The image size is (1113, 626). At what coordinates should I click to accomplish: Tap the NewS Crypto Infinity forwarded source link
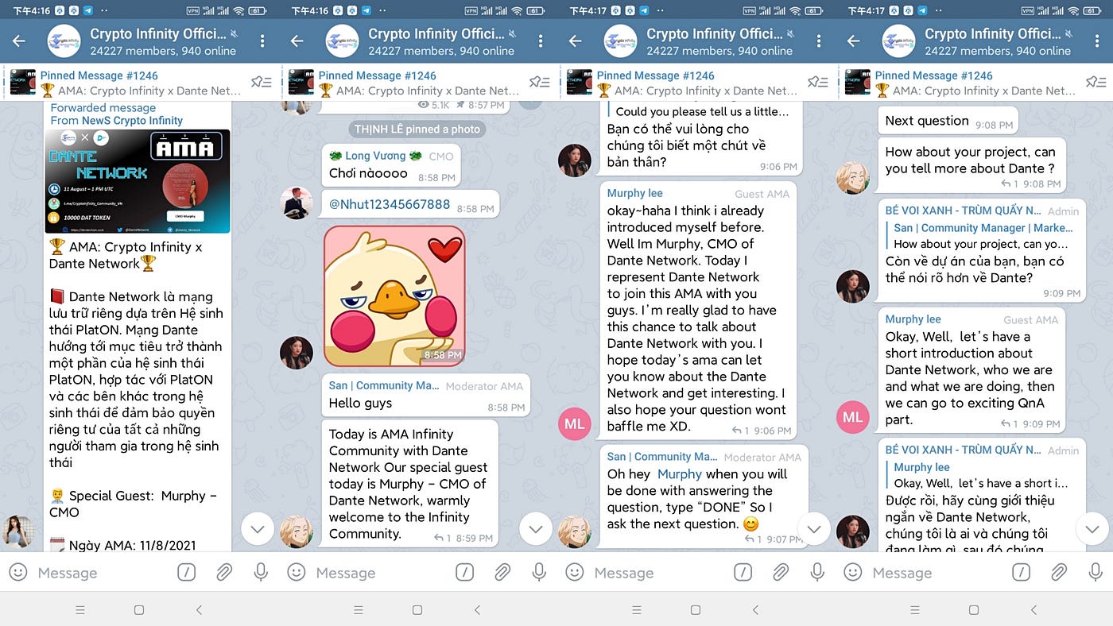132,121
